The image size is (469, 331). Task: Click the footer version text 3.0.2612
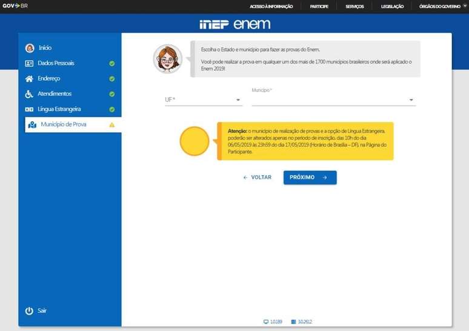click(305, 322)
